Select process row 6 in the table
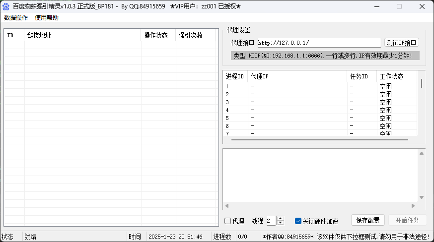 (x=320, y=126)
